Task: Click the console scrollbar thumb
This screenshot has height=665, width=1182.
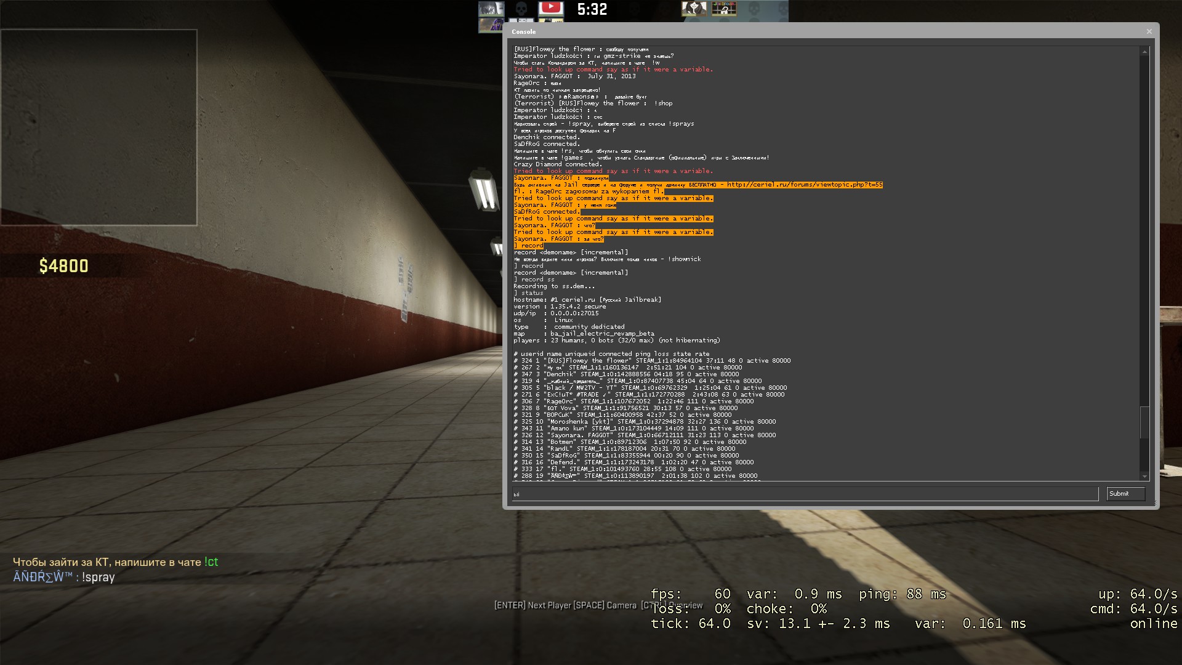Action: (1144, 422)
